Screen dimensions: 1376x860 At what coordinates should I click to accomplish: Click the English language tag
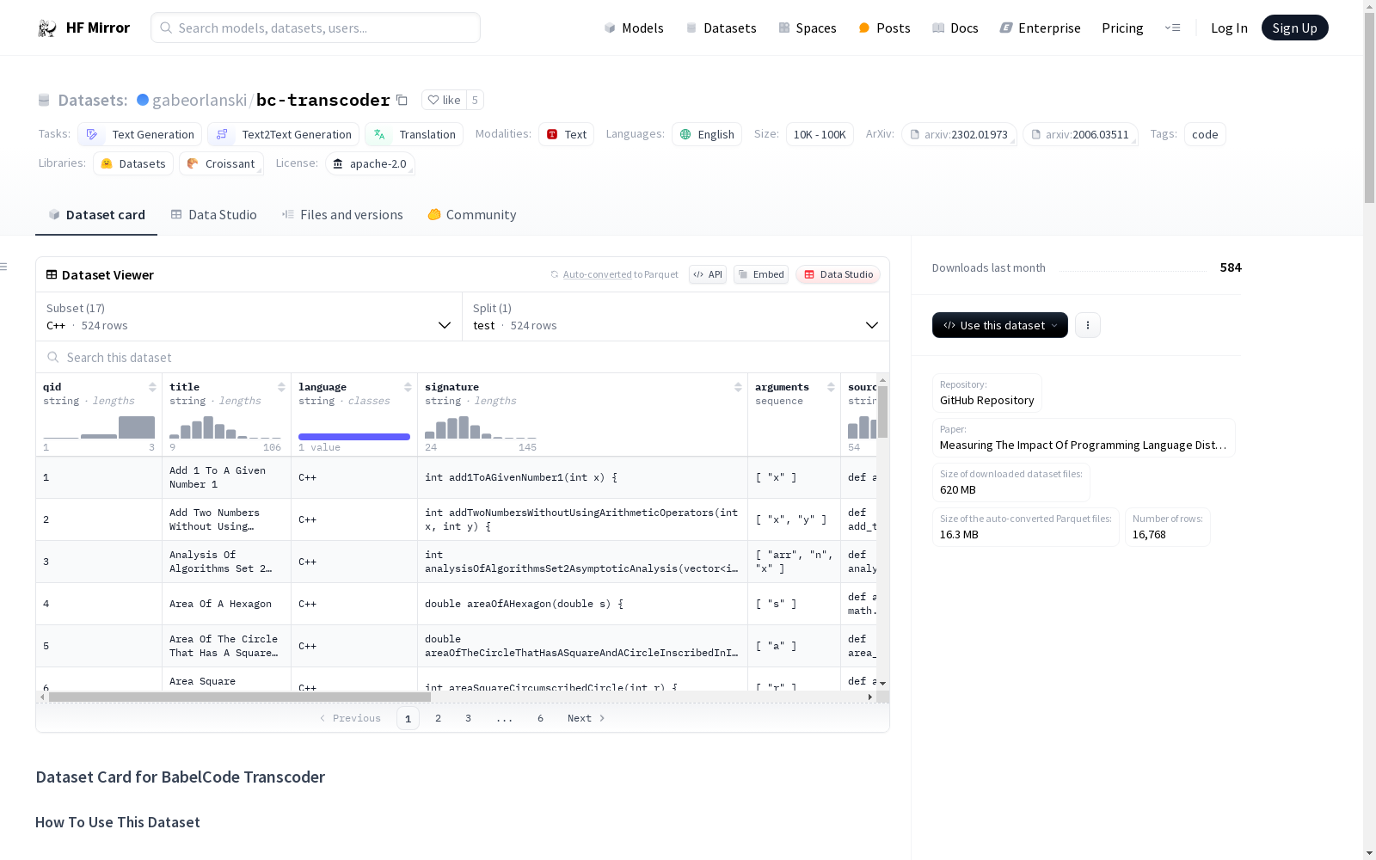(706, 134)
